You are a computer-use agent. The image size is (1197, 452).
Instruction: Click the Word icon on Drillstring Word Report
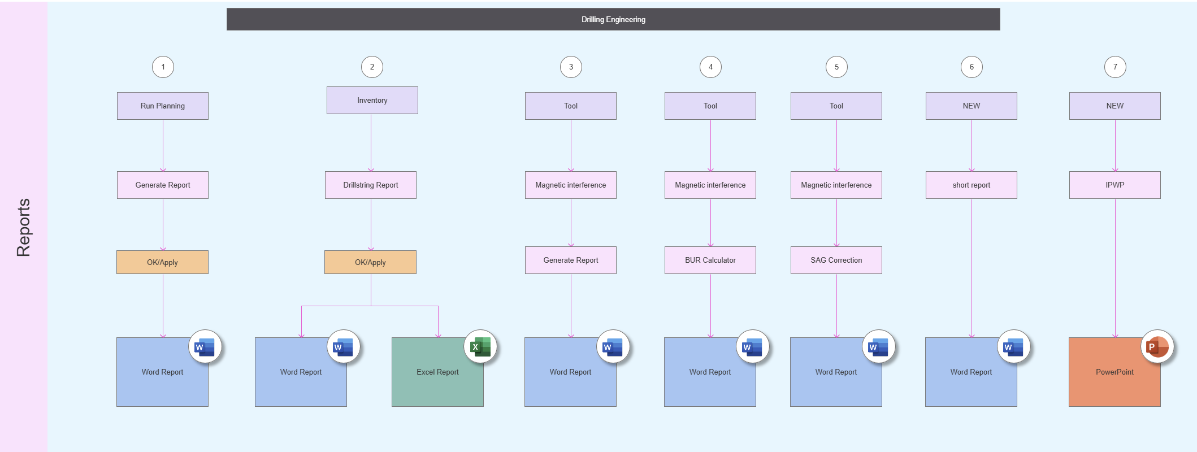[x=343, y=347]
